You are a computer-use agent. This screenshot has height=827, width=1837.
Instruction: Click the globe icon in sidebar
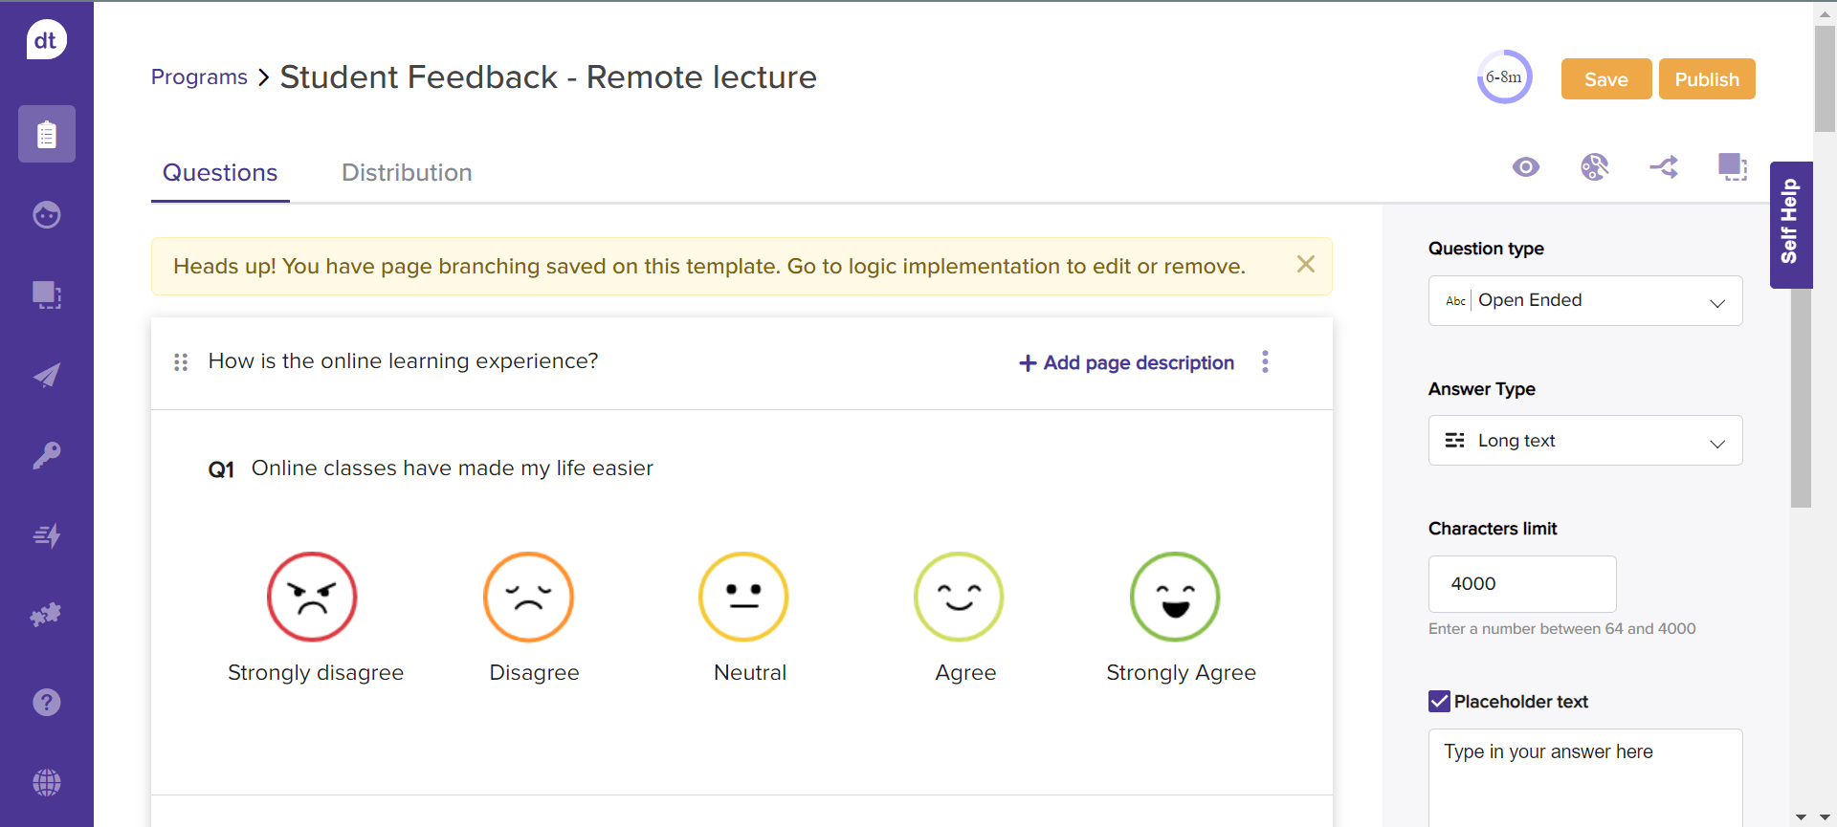46,782
